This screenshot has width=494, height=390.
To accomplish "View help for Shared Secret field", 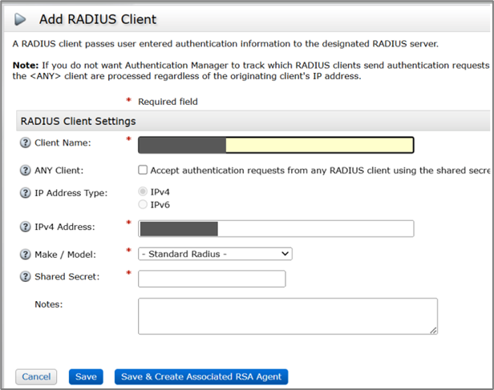I will coord(24,277).
